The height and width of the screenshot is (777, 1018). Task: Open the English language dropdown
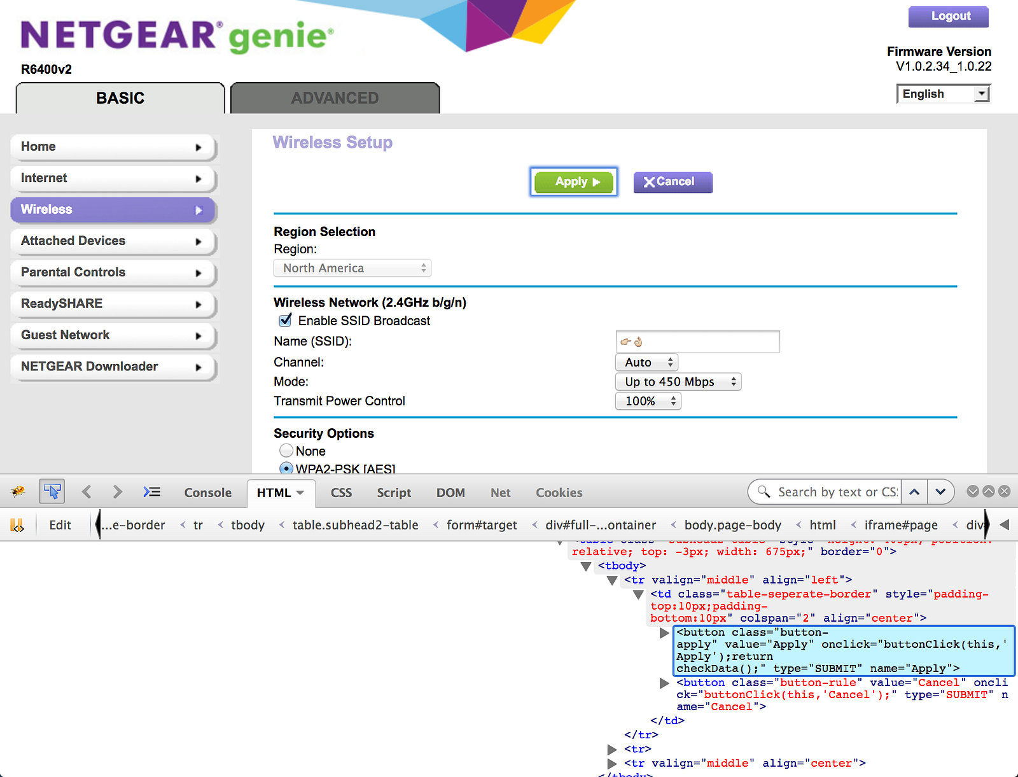pyautogui.click(x=944, y=94)
